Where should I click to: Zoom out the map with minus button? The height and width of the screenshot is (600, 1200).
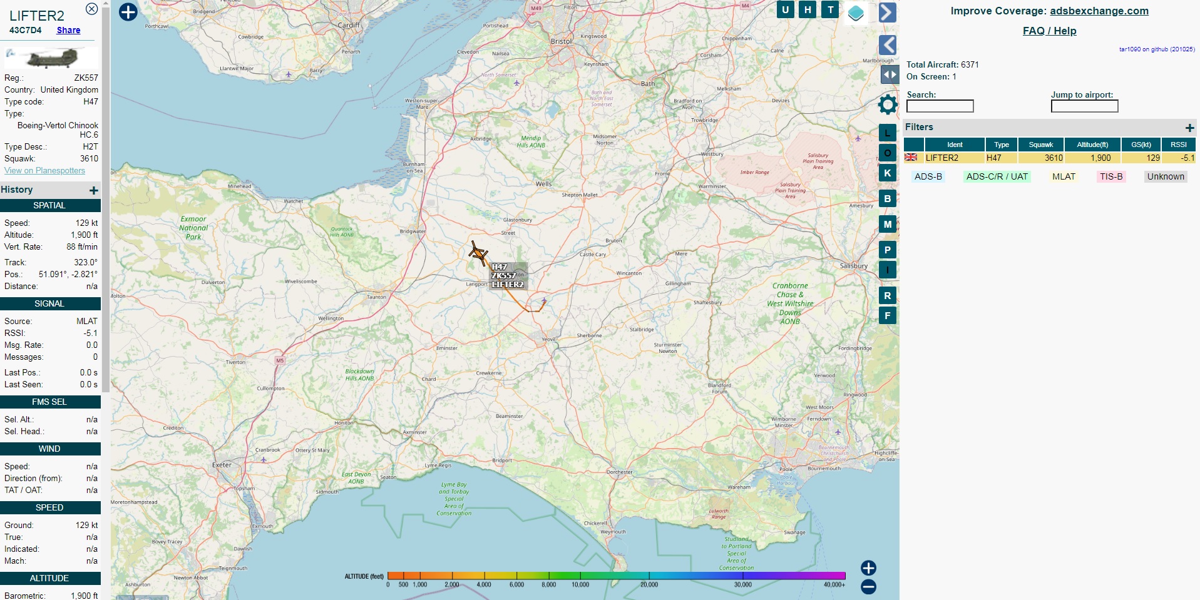click(x=868, y=587)
